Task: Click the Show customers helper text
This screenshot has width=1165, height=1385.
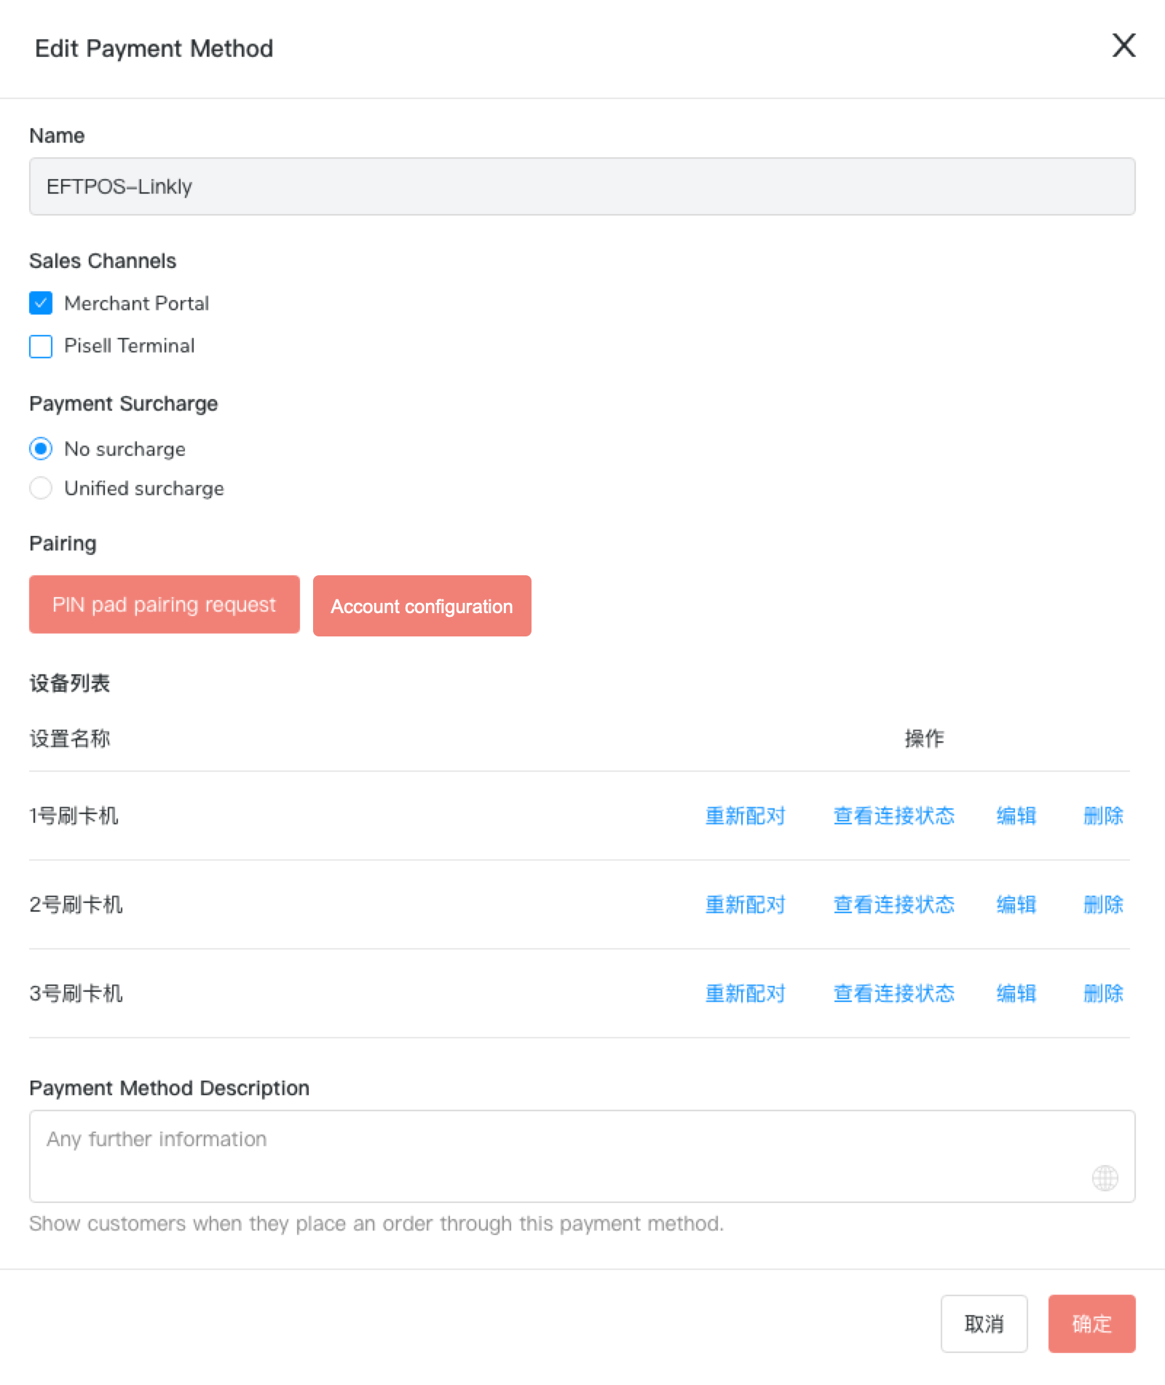Action: [376, 1223]
